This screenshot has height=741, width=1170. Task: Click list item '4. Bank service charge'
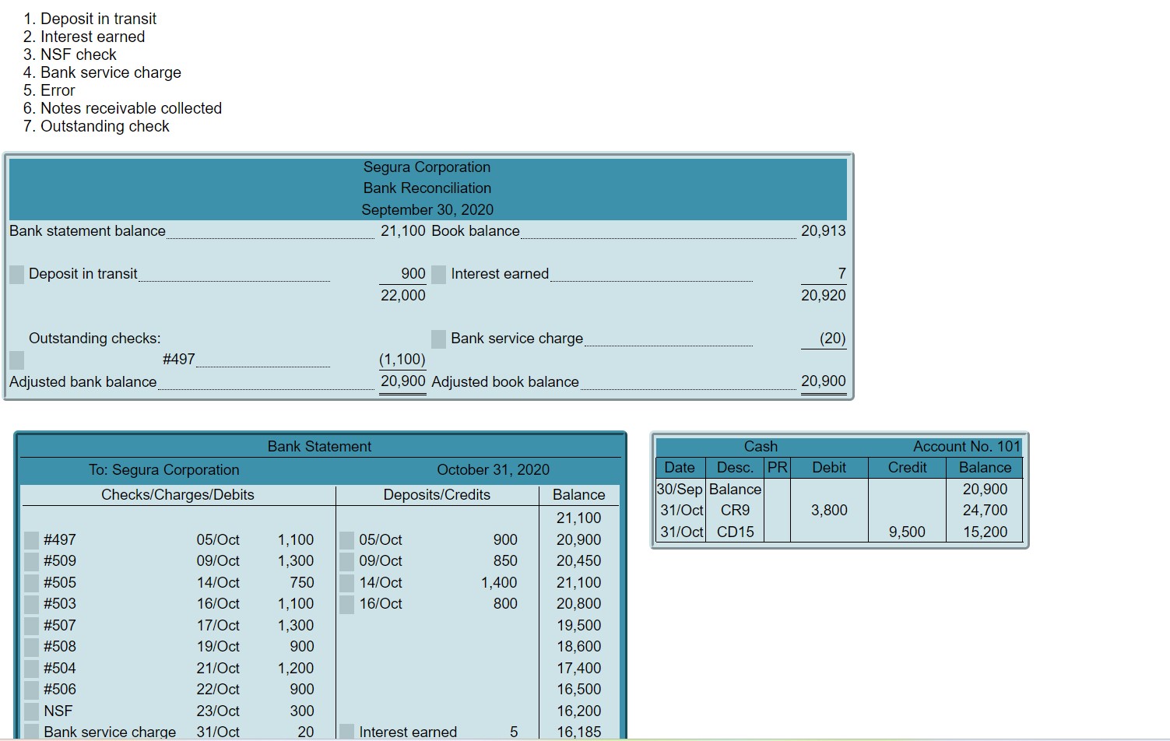coord(102,72)
